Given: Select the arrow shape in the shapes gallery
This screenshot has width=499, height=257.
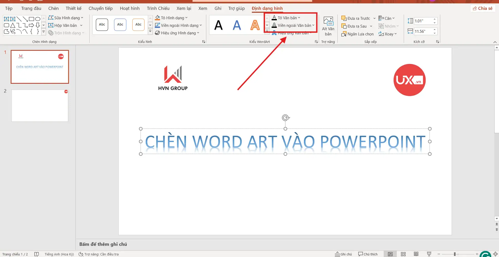Looking at the screenshot, I should coord(31,25).
